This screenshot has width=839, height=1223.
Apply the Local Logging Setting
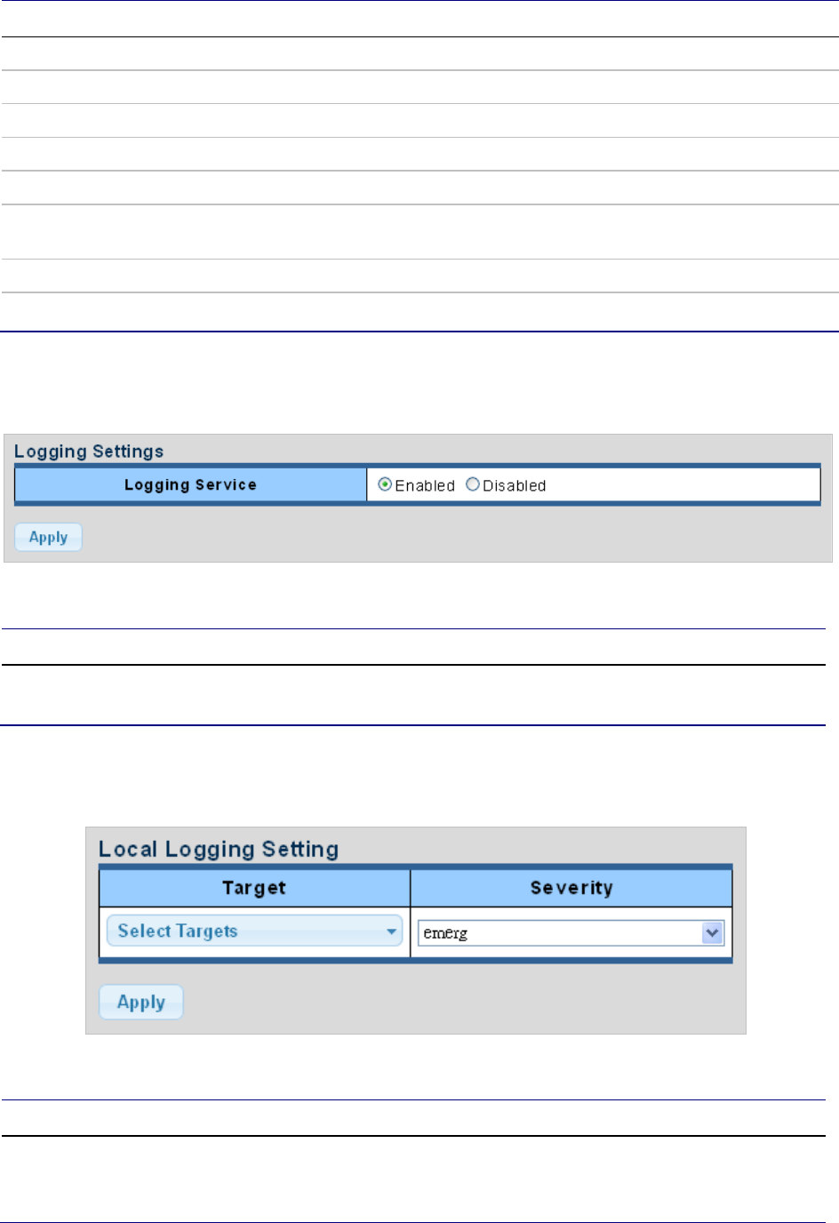tap(141, 1002)
